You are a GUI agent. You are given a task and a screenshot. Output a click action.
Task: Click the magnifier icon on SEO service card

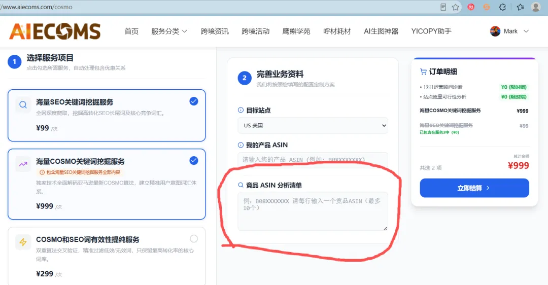pyautogui.click(x=23, y=105)
